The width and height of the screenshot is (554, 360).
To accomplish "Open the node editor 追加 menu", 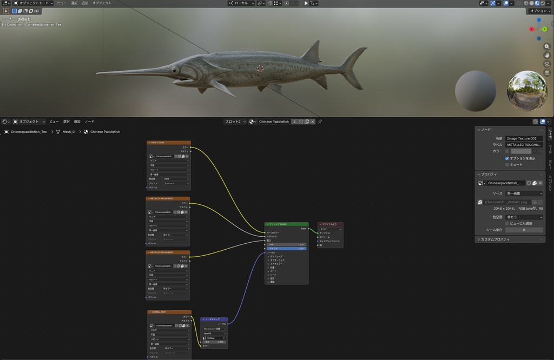I will pyautogui.click(x=77, y=122).
